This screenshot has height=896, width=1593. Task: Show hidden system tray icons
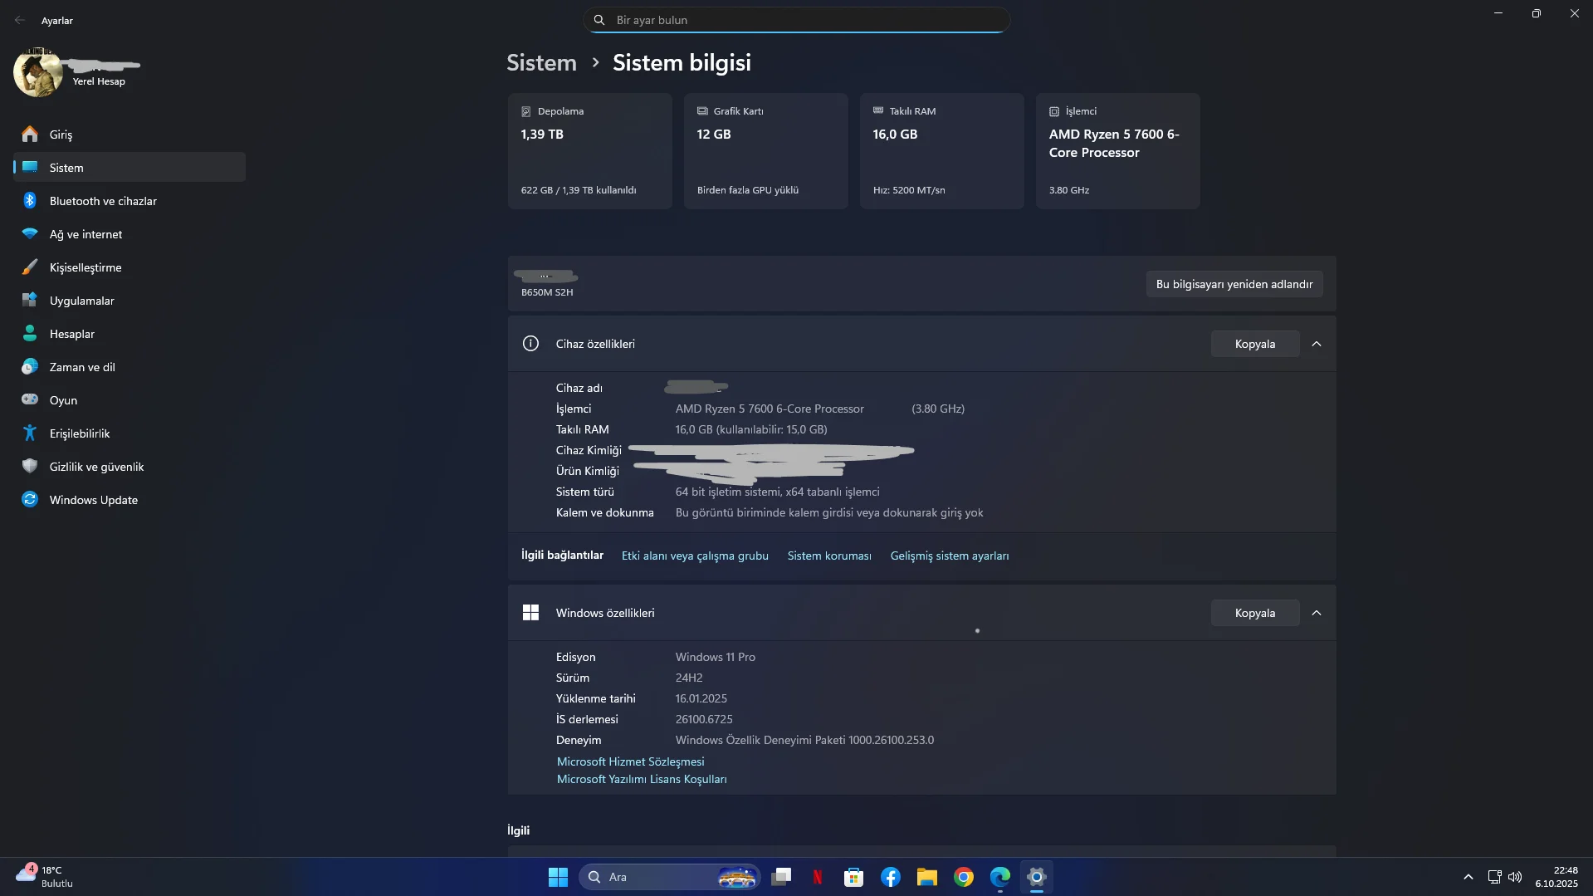coord(1468,877)
